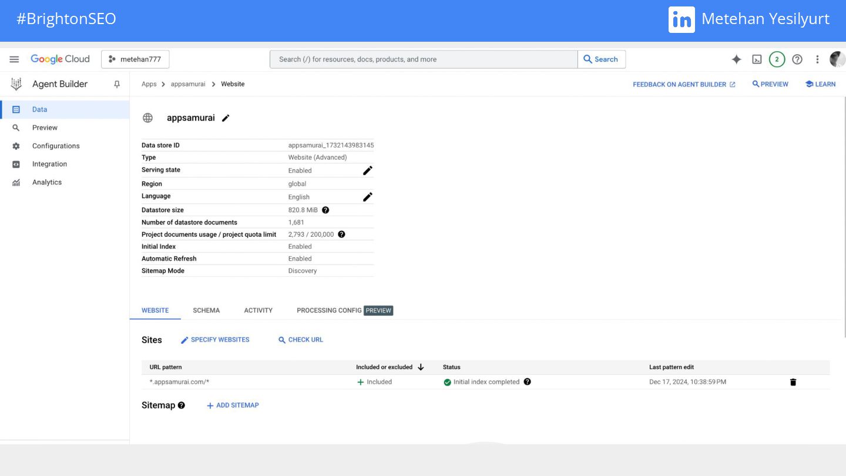Image resolution: width=846 pixels, height=476 pixels.
Task: Open Feedback on Agent Builder link
Action: pyautogui.click(x=684, y=85)
